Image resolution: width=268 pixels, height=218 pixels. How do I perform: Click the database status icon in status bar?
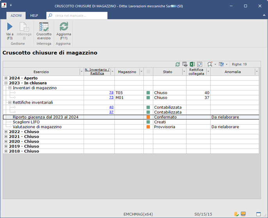[236, 214]
